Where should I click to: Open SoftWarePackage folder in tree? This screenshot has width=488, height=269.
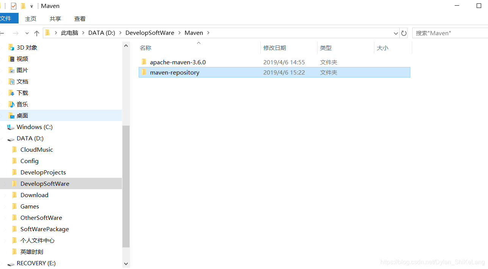click(45, 229)
